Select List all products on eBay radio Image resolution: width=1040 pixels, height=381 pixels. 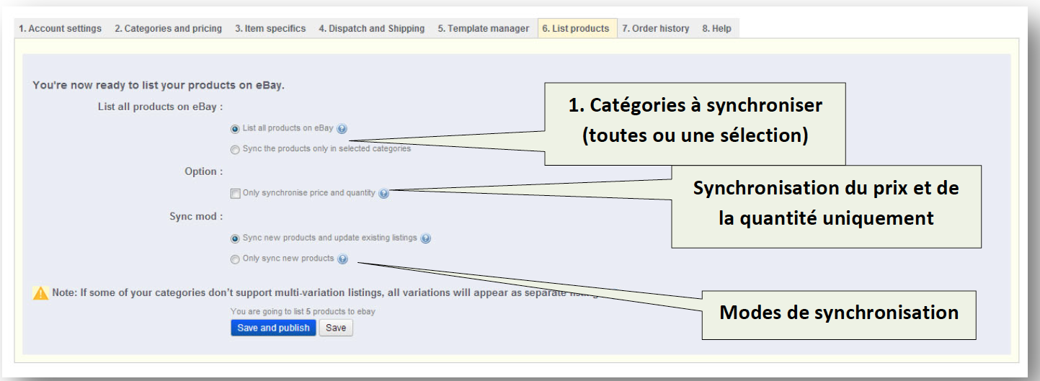[x=235, y=130]
